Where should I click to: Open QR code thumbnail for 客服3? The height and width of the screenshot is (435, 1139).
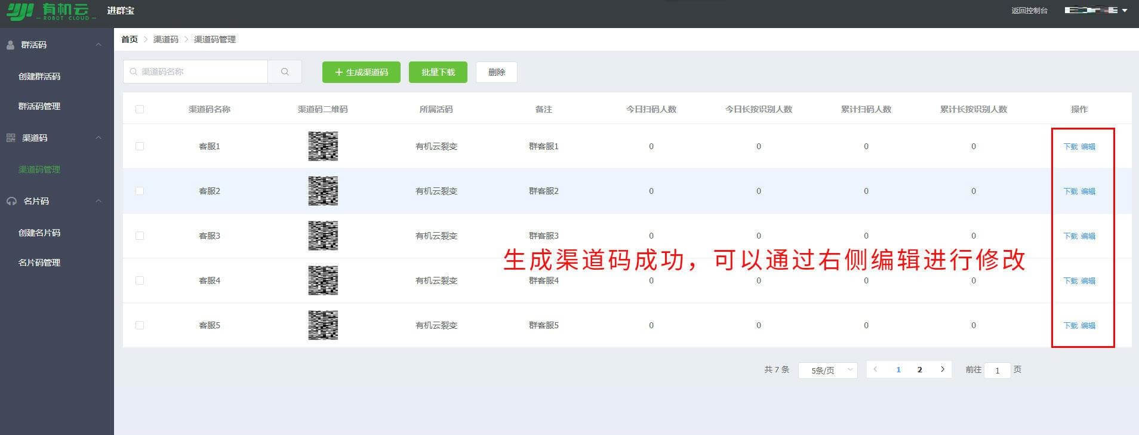coord(323,236)
